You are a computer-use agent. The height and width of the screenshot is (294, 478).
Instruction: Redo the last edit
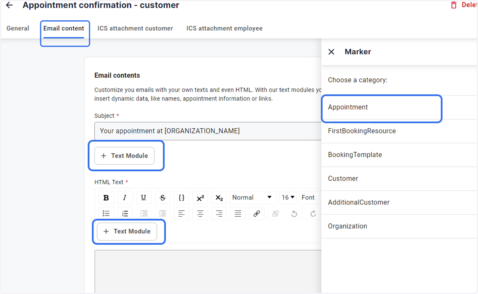pyautogui.click(x=313, y=214)
